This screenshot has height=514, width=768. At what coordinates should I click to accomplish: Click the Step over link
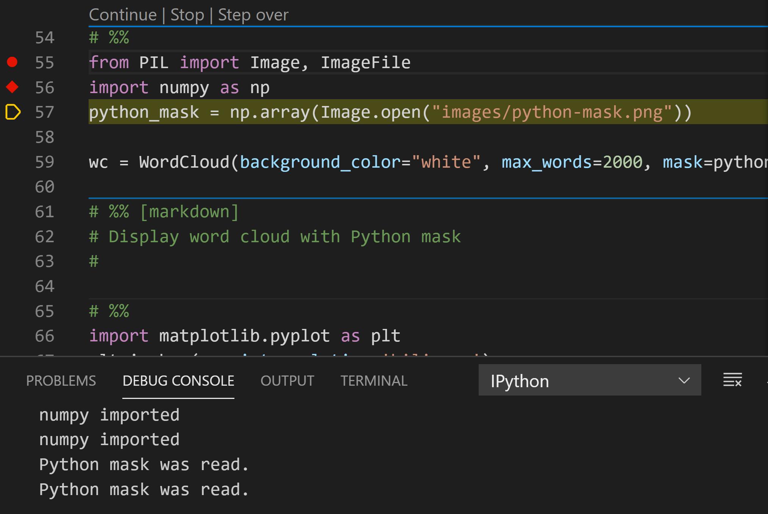(x=253, y=15)
